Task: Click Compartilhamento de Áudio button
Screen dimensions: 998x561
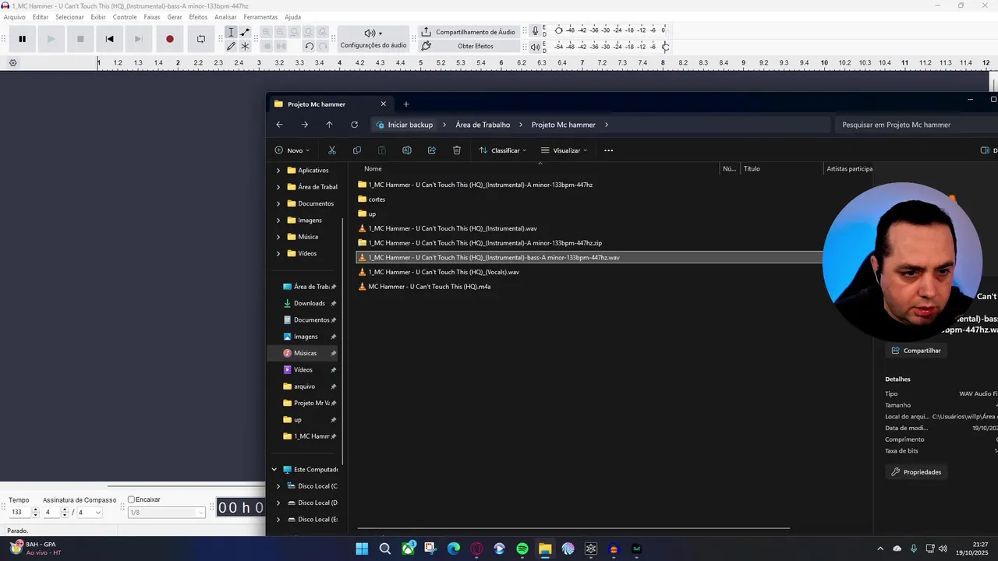Action: [x=469, y=32]
